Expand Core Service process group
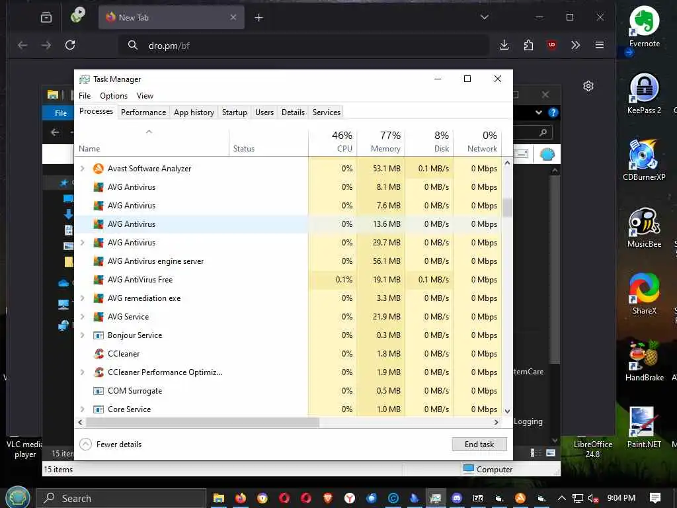This screenshot has height=508, width=677. 83,409
